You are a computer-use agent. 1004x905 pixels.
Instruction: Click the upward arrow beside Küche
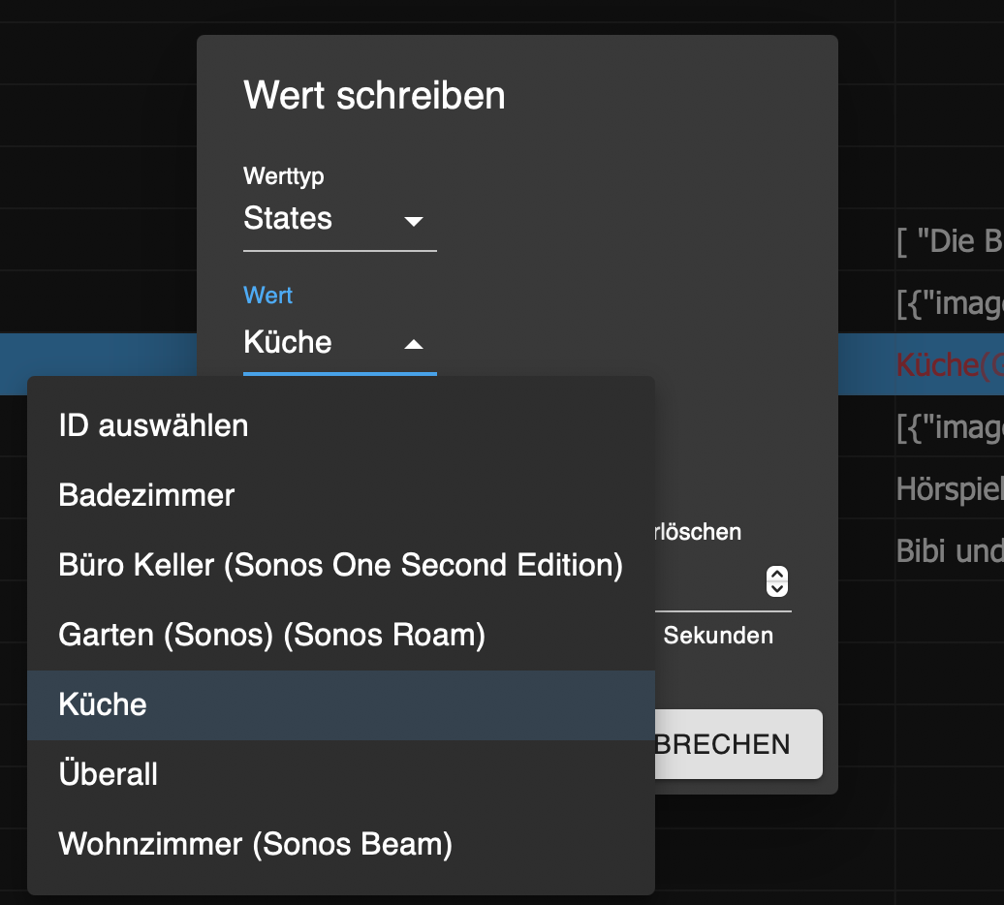(x=414, y=344)
